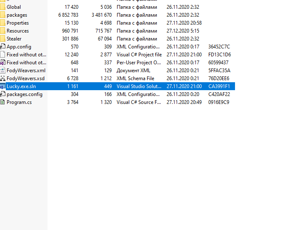Click the Program.cs file icon
285x230 pixels.
[x=3, y=102]
